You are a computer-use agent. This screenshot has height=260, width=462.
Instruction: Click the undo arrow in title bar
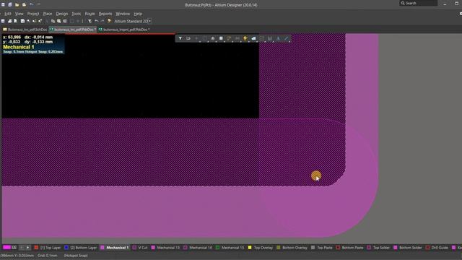coord(31,5)
